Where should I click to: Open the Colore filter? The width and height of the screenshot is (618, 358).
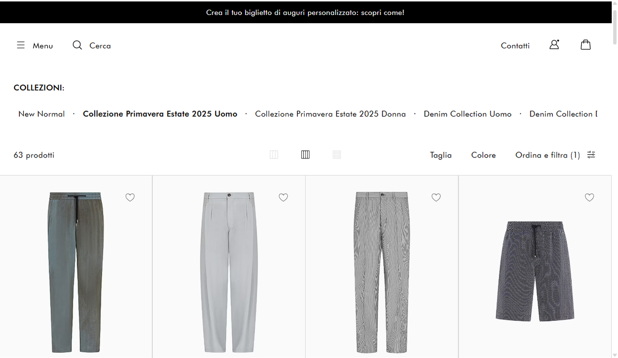[x=483, y=155]
